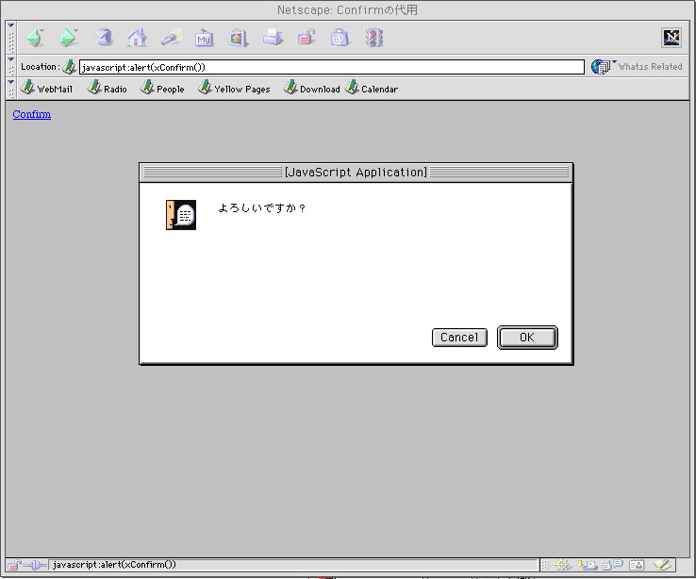This screenshot has height=579, width=696.
Task: Open Mailbox from component bar
Action: 588,565
